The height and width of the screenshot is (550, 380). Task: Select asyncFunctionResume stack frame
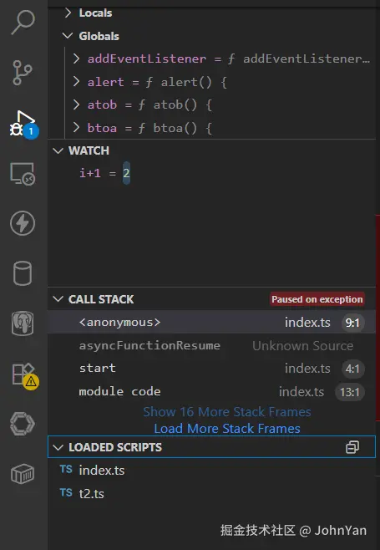(212, 345)
